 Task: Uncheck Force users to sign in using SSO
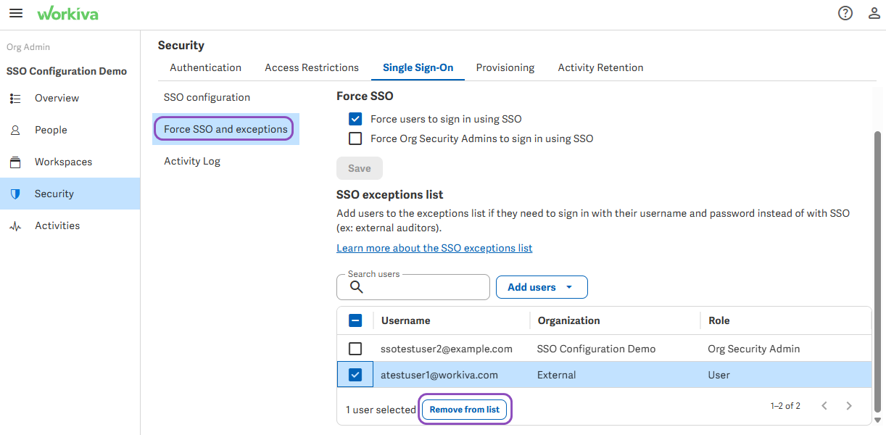pyautogui.click(x=355, y=119)
